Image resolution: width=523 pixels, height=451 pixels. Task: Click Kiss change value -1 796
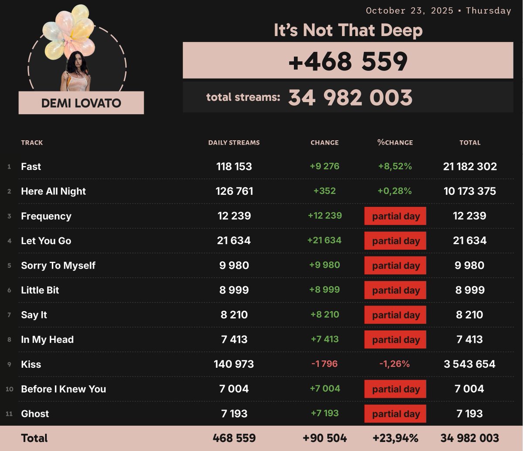325,364
